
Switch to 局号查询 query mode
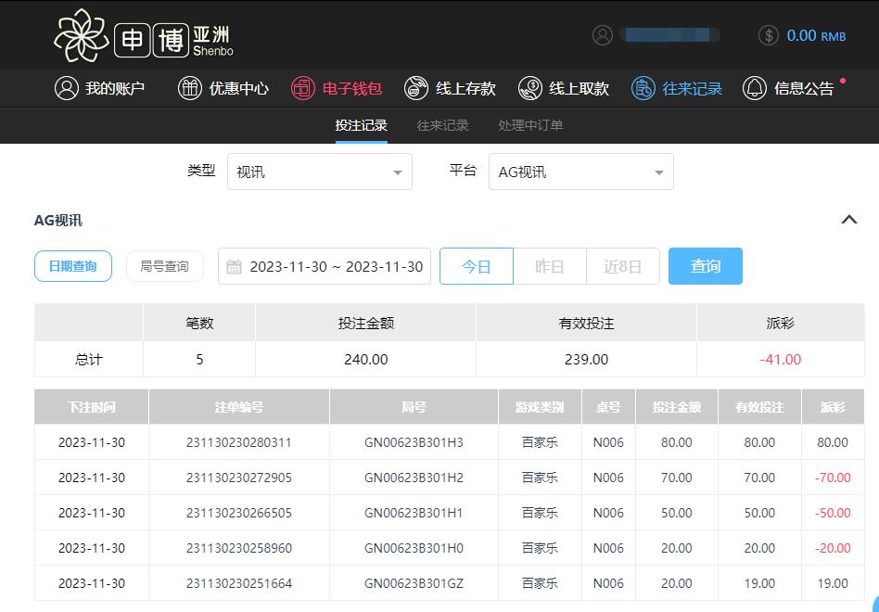tap(164, 266)
